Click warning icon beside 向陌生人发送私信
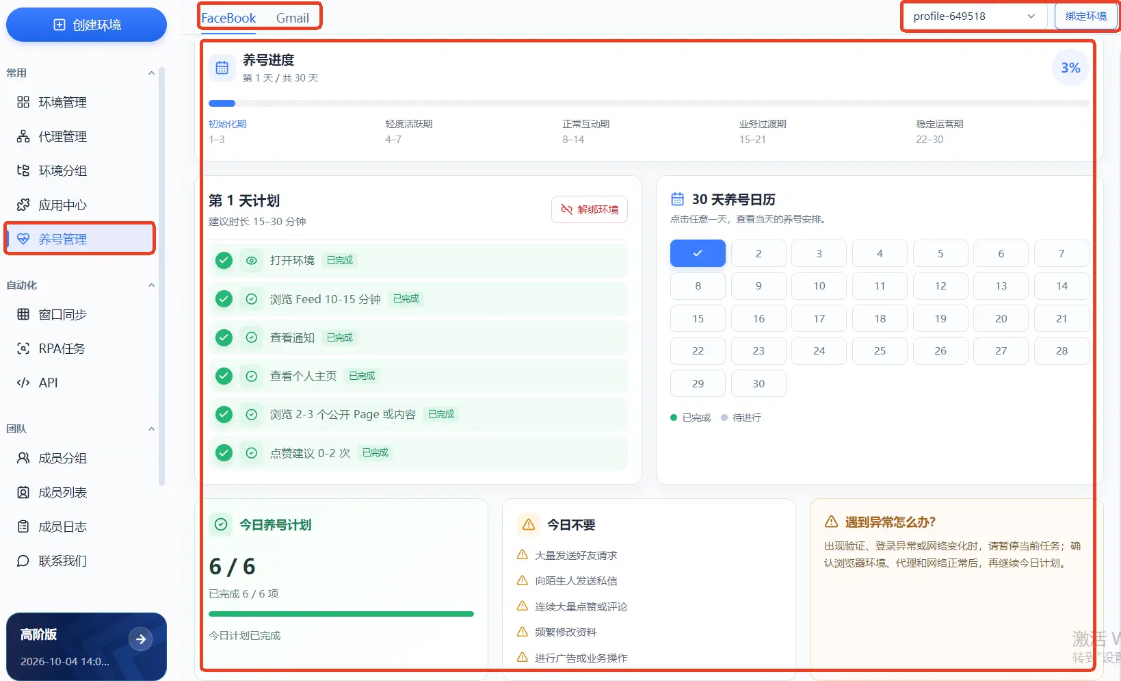1121x681 pixels. (523, 580)
